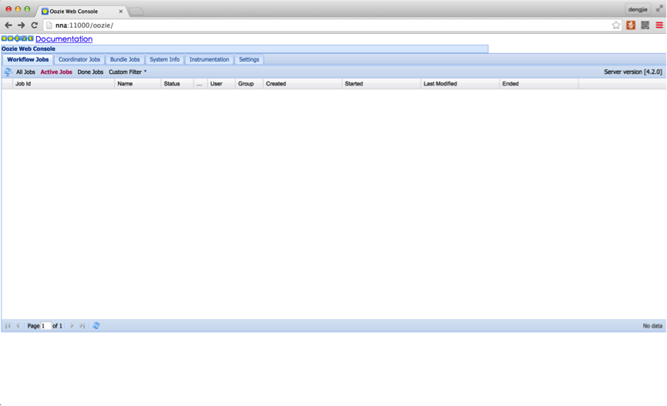Filter by Done Jobs
This screenshot has width=667, height=406.
click(90, 72)
